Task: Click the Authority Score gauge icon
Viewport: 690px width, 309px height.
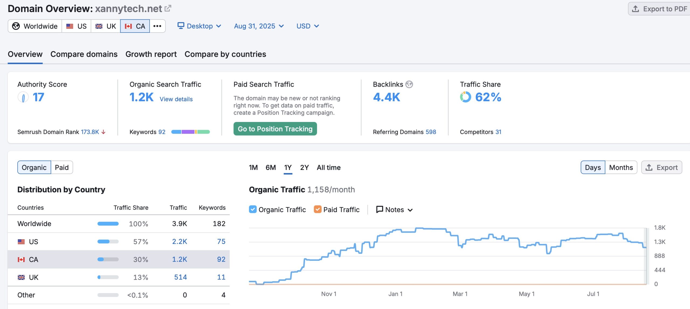Action: coord(23,97)
